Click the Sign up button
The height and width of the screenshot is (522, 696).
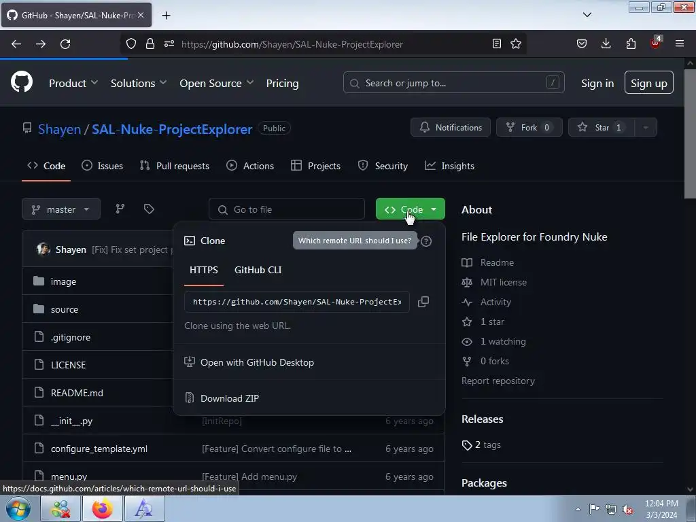click(648, 82)
